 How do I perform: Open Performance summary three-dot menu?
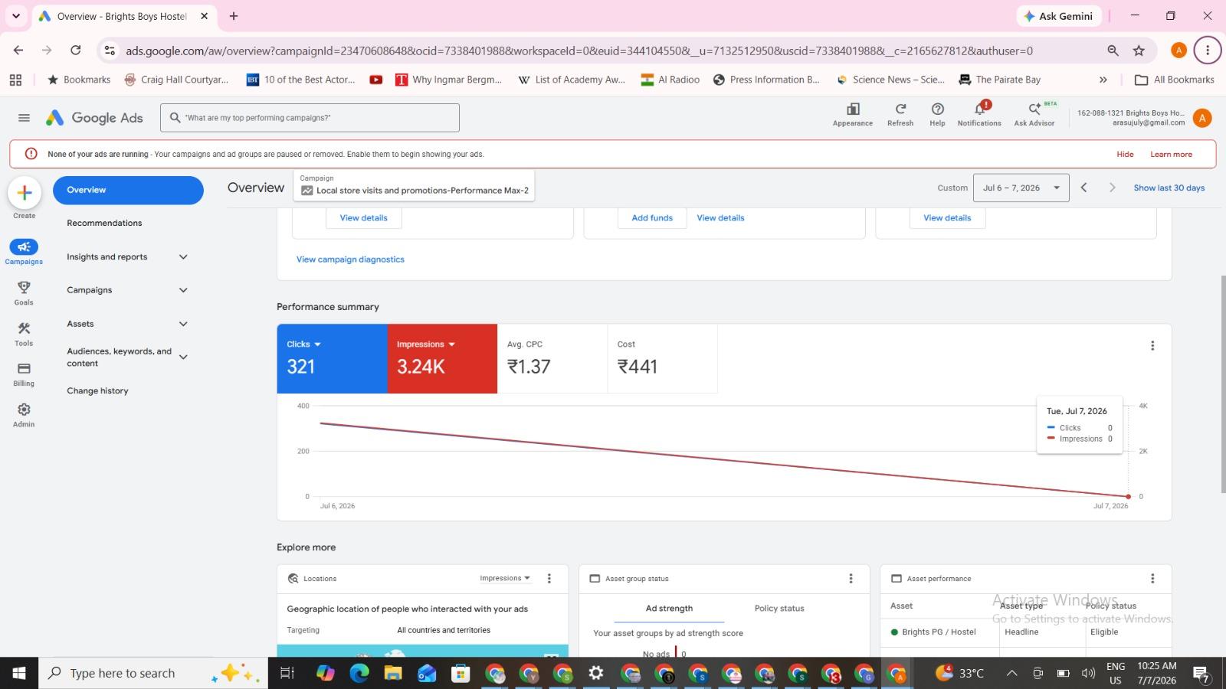coord(1152,346)
